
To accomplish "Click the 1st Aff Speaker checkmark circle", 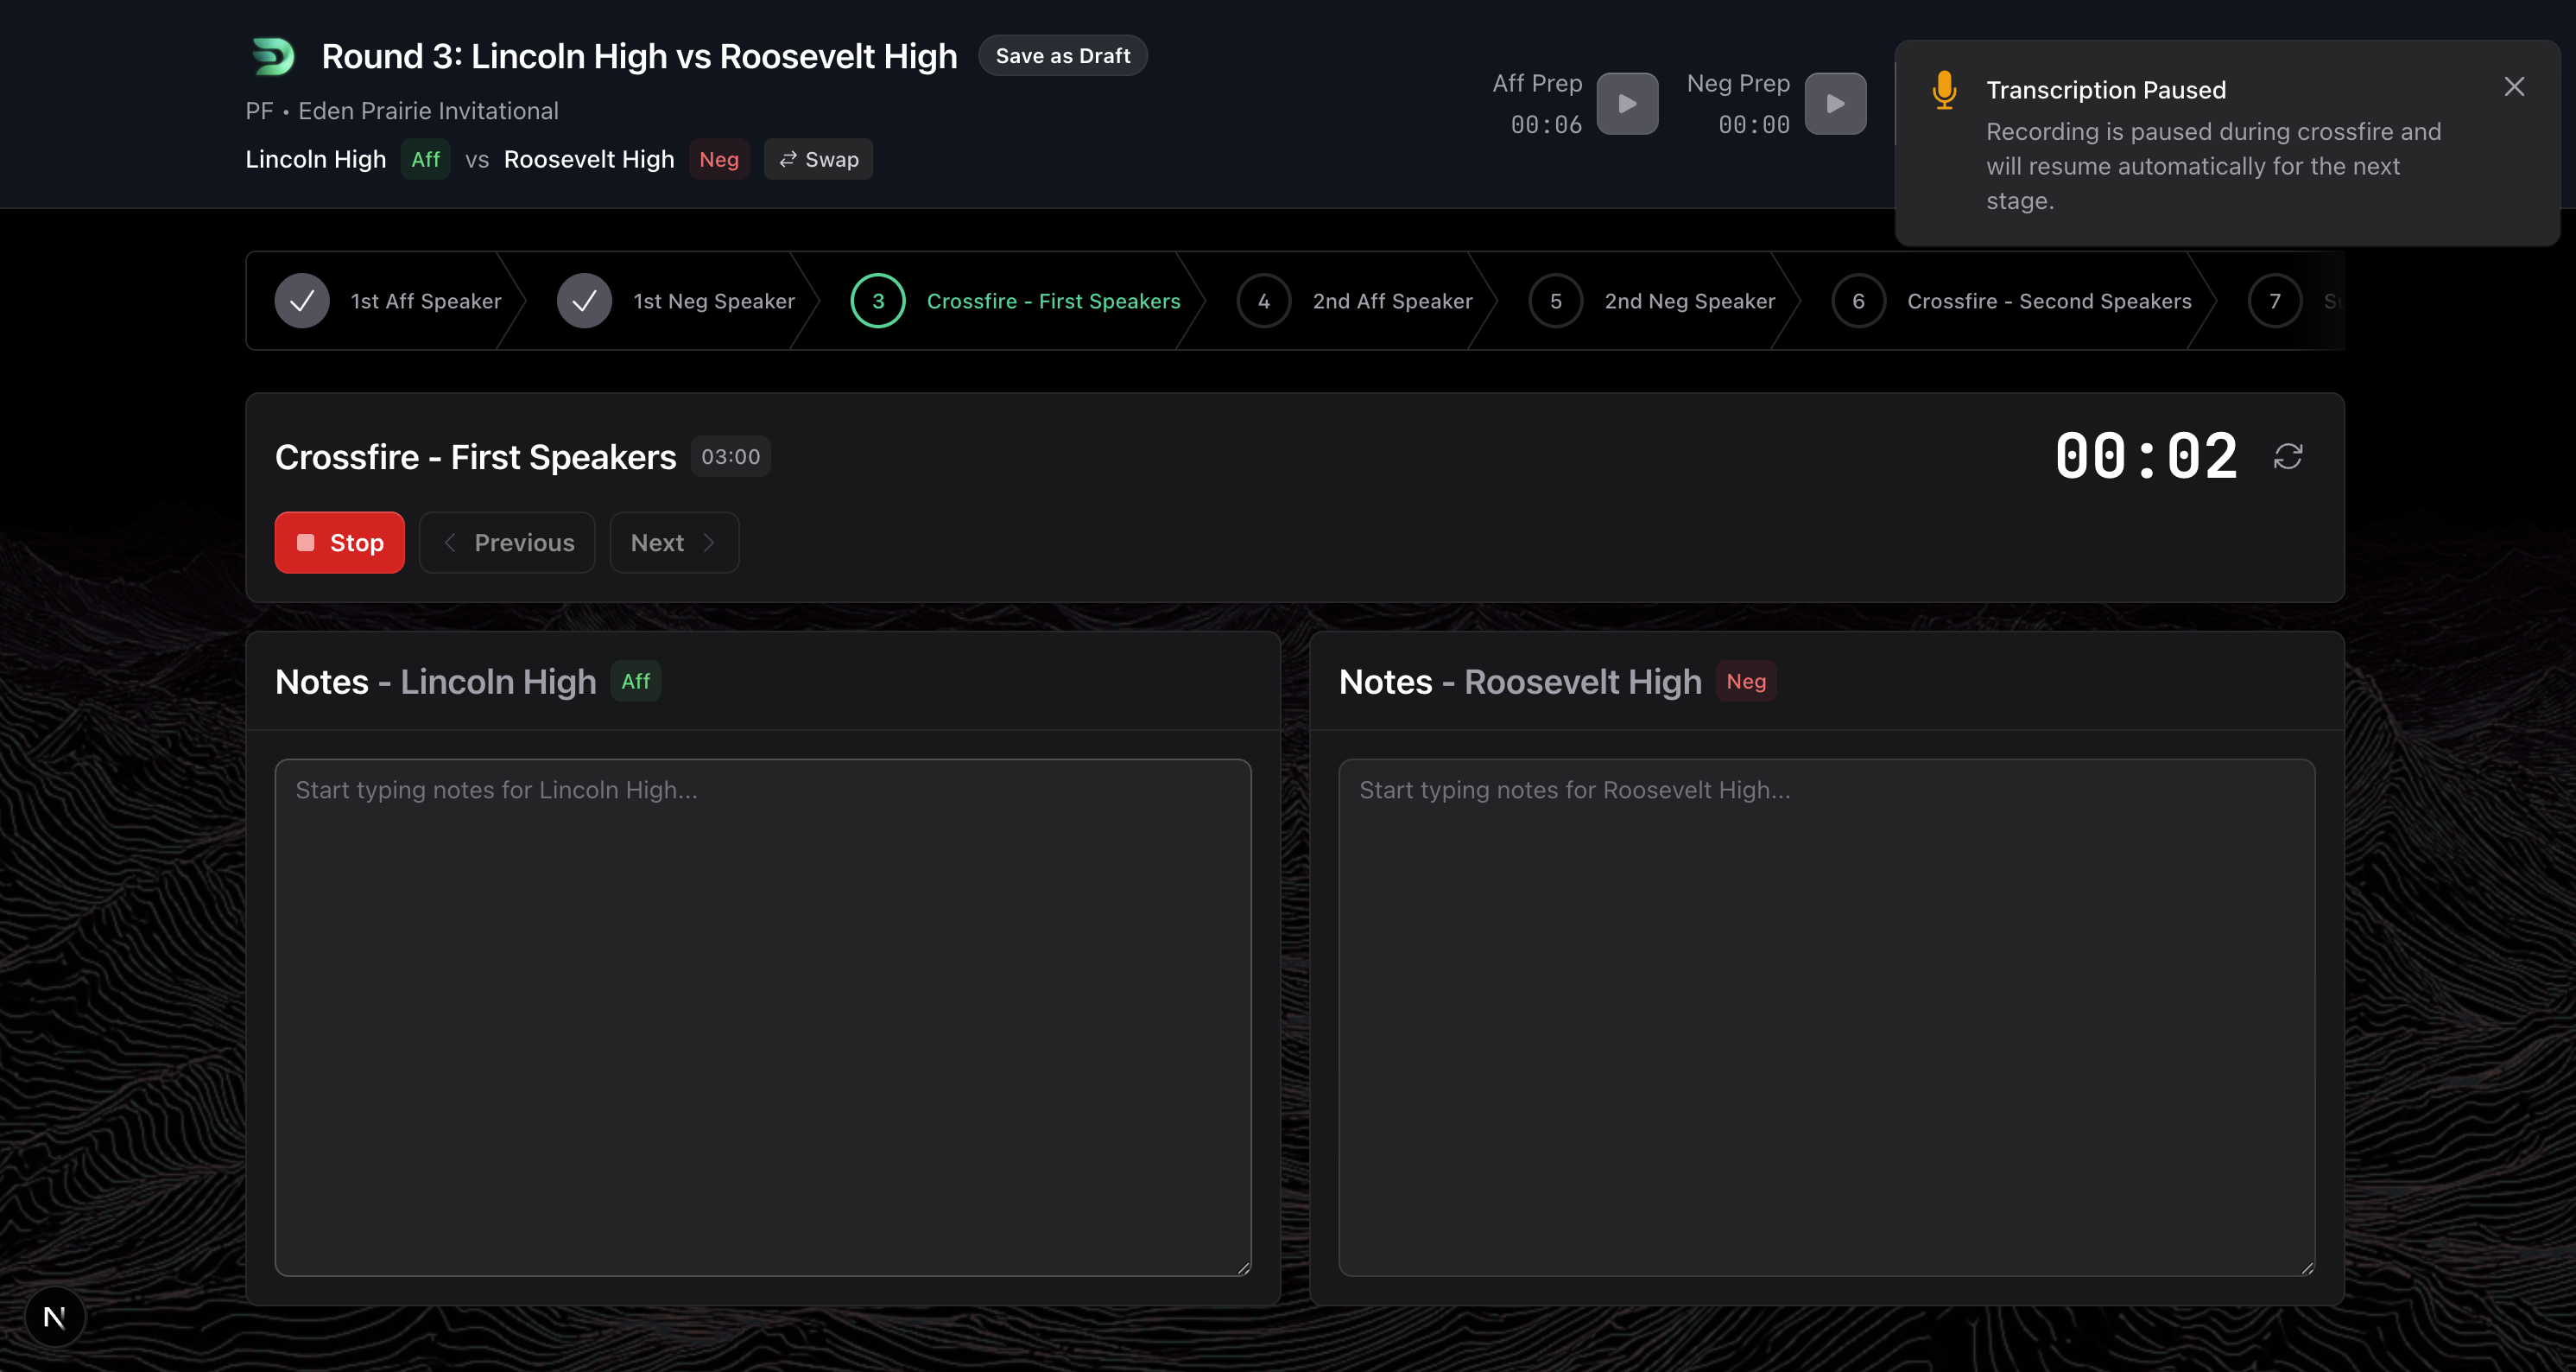I will 302,300.
